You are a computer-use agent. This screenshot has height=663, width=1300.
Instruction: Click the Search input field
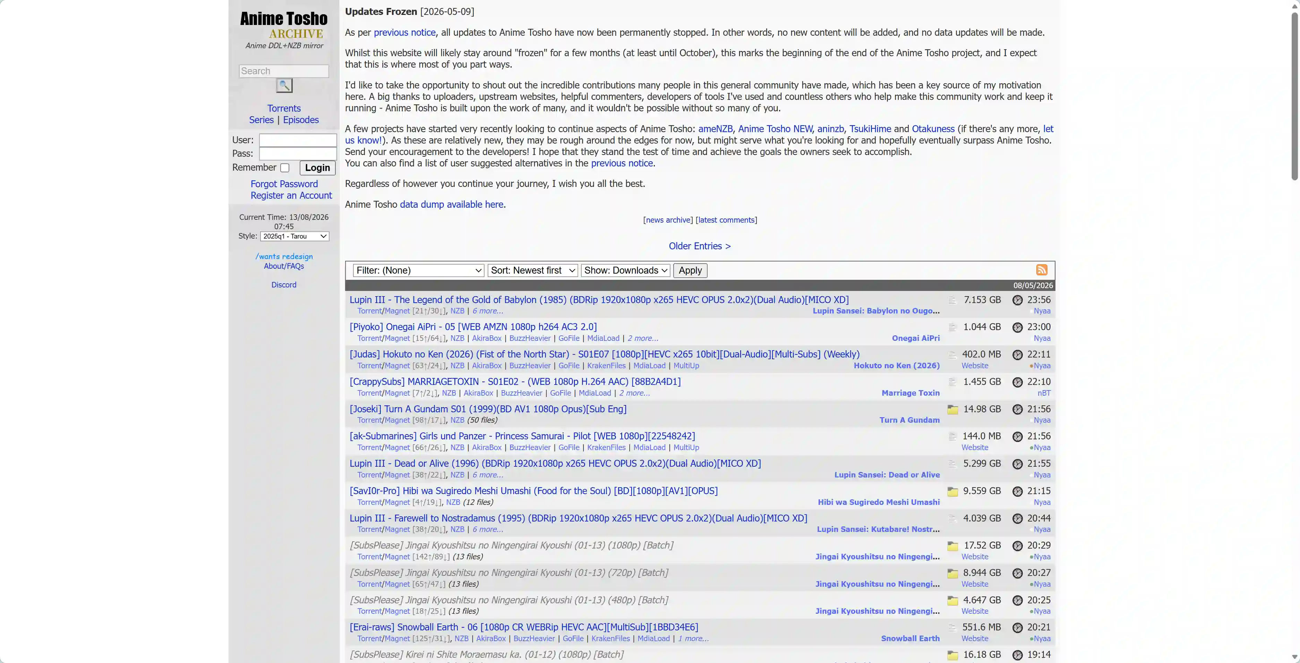284,71
